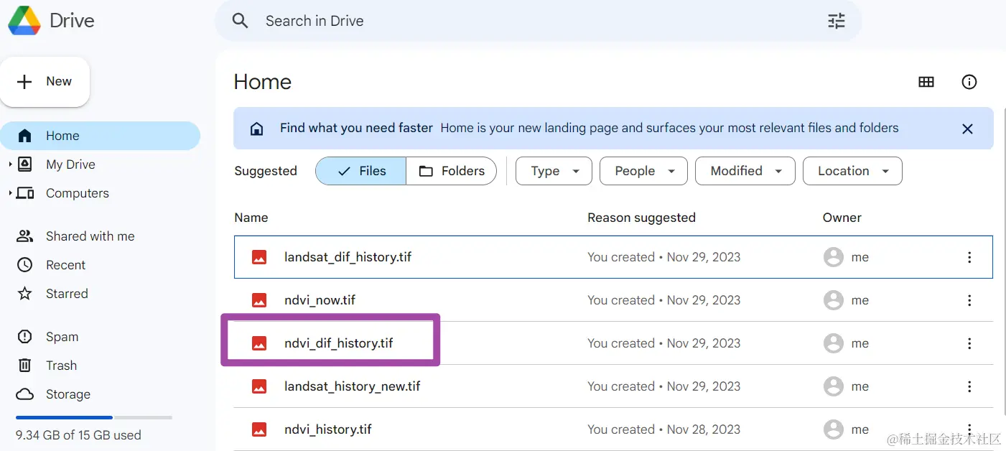Viewport: 1006px width, 451px height.
Task: Click image file icon of landsat_history_new.tif
Action: tap(259, 386)
